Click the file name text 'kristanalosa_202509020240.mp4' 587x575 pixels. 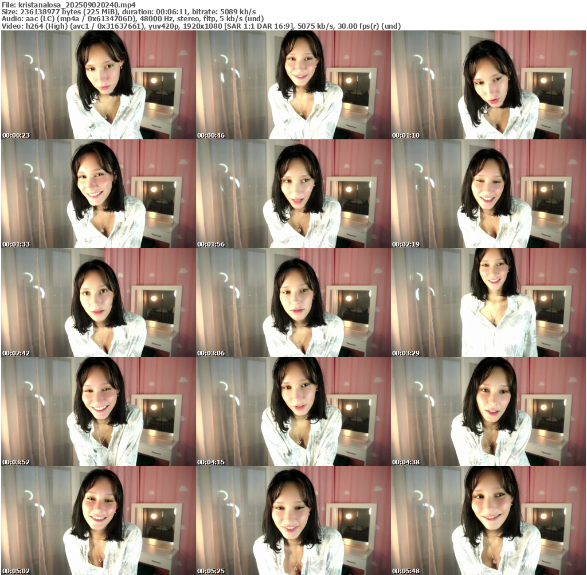point(77,5)
